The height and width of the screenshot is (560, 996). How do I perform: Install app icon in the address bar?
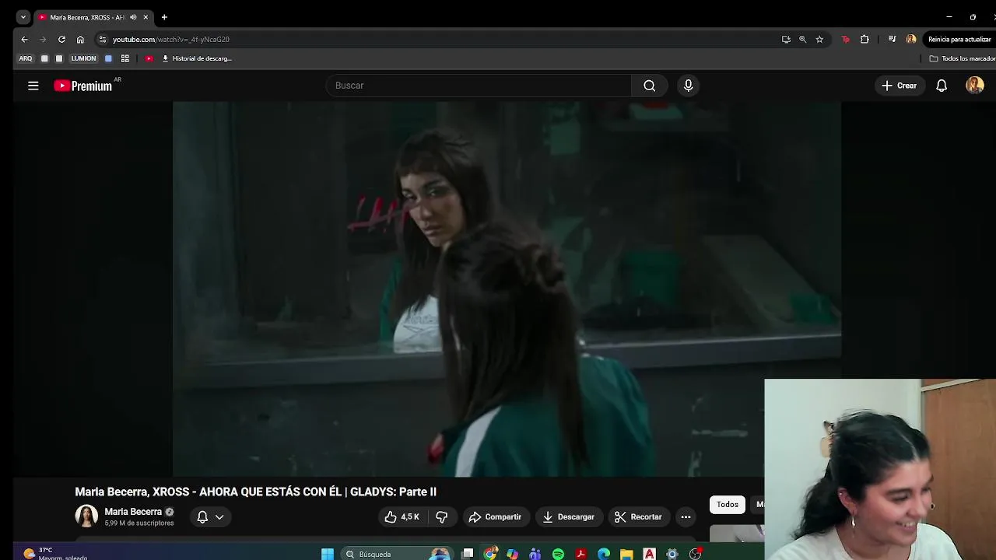click(786, 39)
